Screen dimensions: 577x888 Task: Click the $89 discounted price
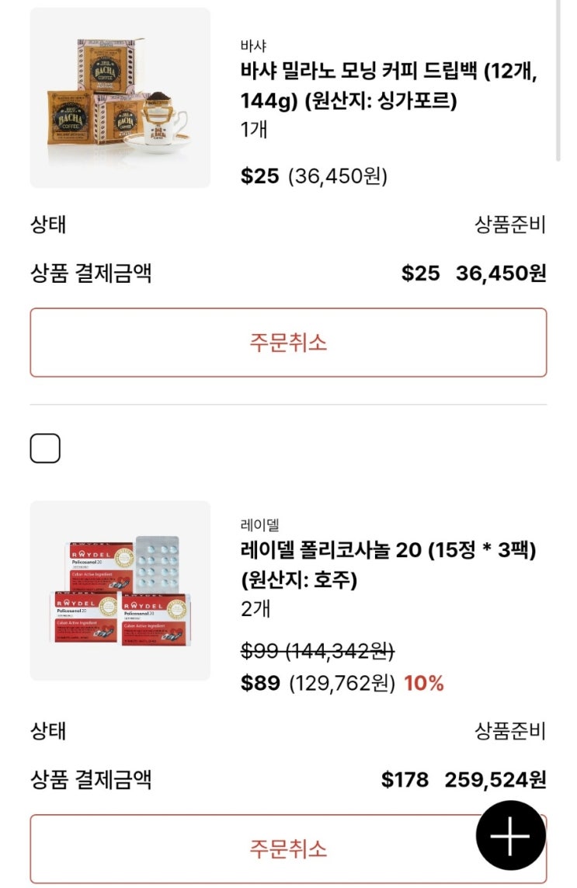coord(260,684)
